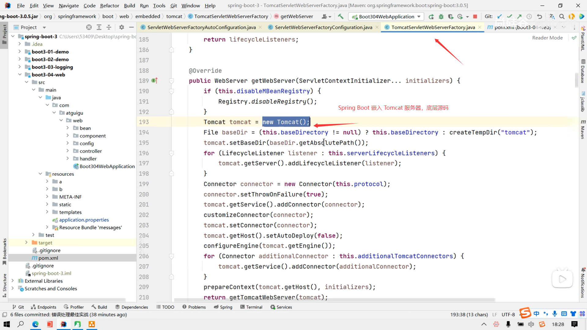Screen dimensions: 587x330
Task: Click the Git update project arrow
Action: (500, 16)
